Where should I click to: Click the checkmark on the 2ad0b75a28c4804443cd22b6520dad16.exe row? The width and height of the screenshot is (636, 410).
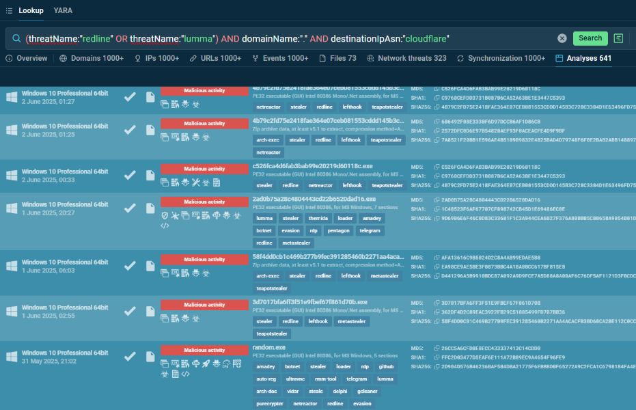[x=129, y=208]
